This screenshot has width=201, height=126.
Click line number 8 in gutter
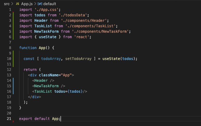pyautogui.click(x=10, y=48)
